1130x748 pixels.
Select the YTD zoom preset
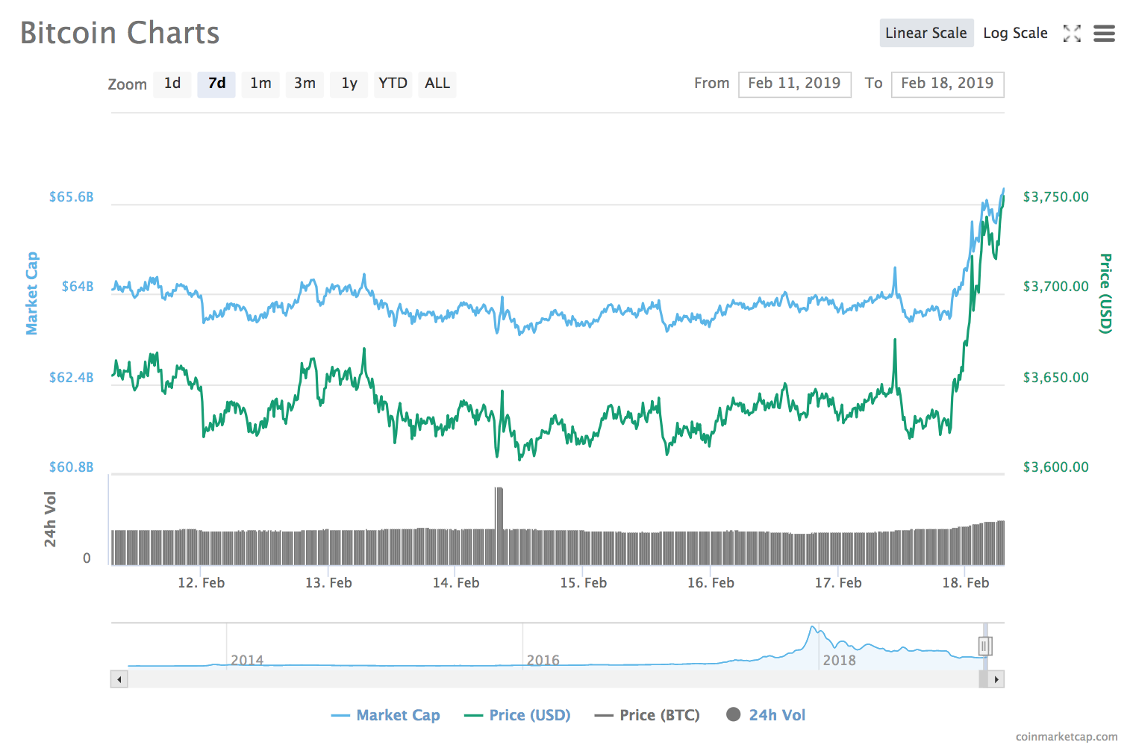[393, 84]
